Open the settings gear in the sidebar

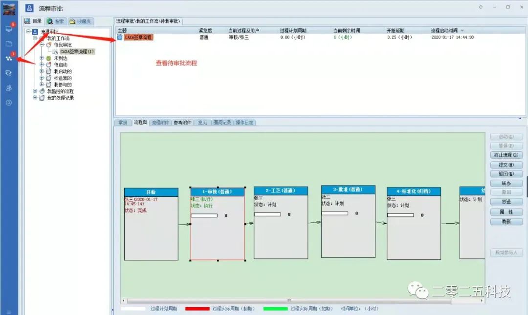tap(9, 102)
